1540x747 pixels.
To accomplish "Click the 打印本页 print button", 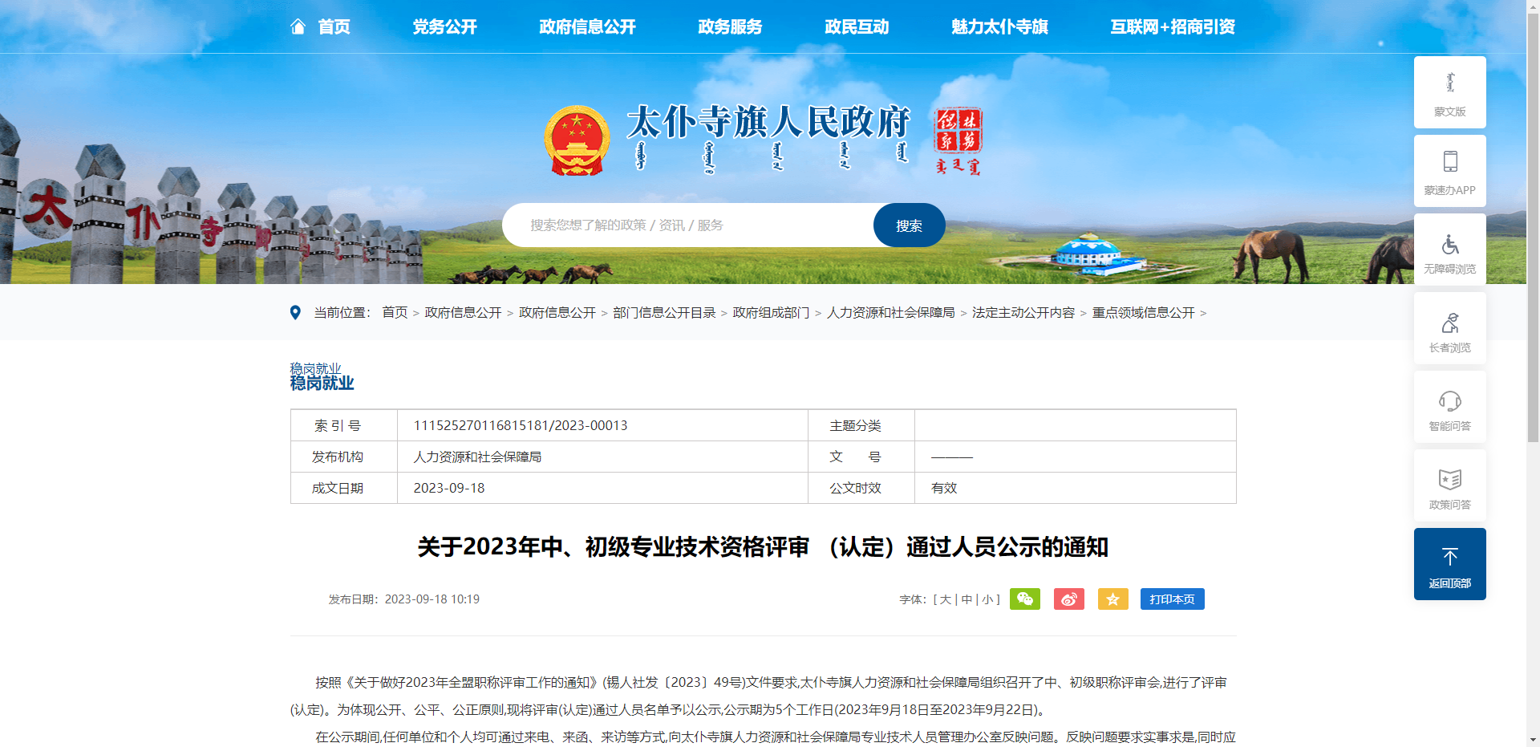I will [x=1172, y=599].
